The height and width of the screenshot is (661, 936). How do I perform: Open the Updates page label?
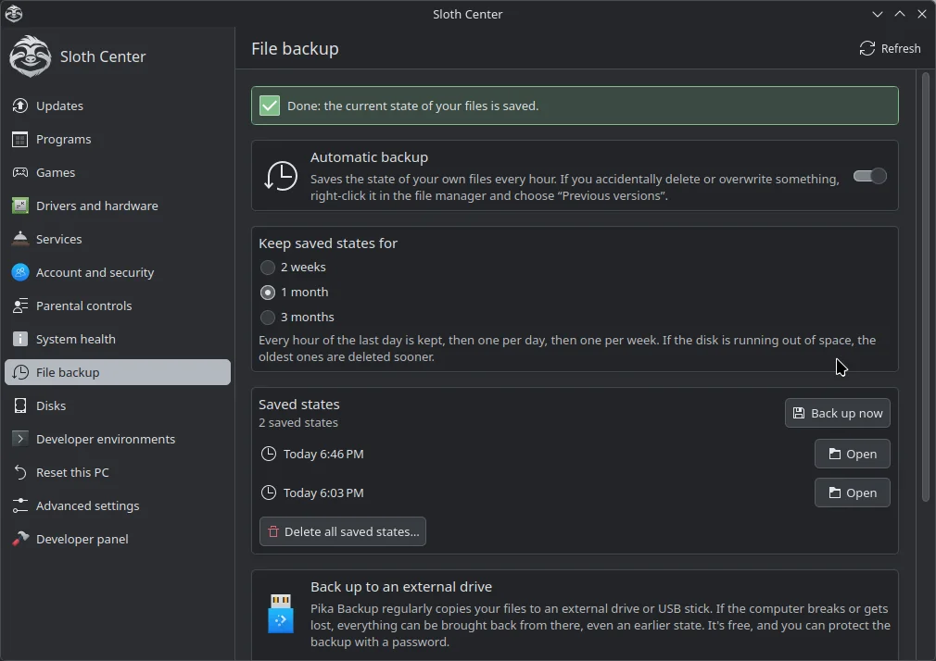tap(59, 106)
